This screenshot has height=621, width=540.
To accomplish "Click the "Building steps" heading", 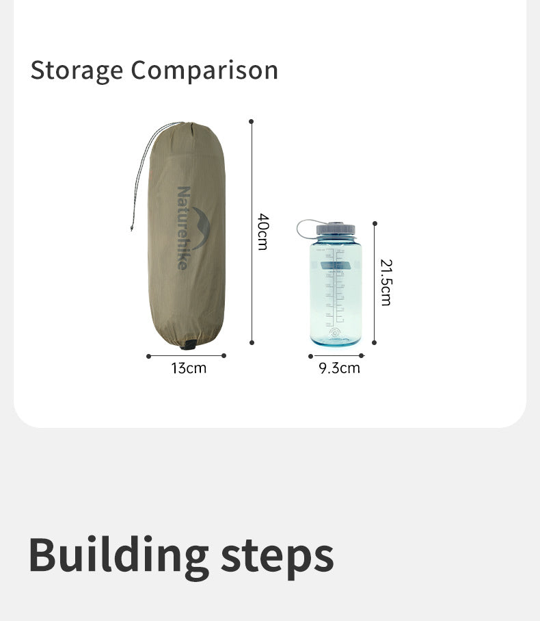I will click(181, 555).
